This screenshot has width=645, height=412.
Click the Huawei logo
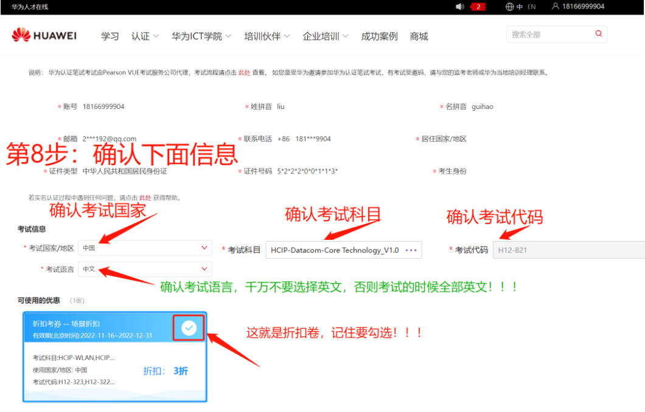coord(44,35)
